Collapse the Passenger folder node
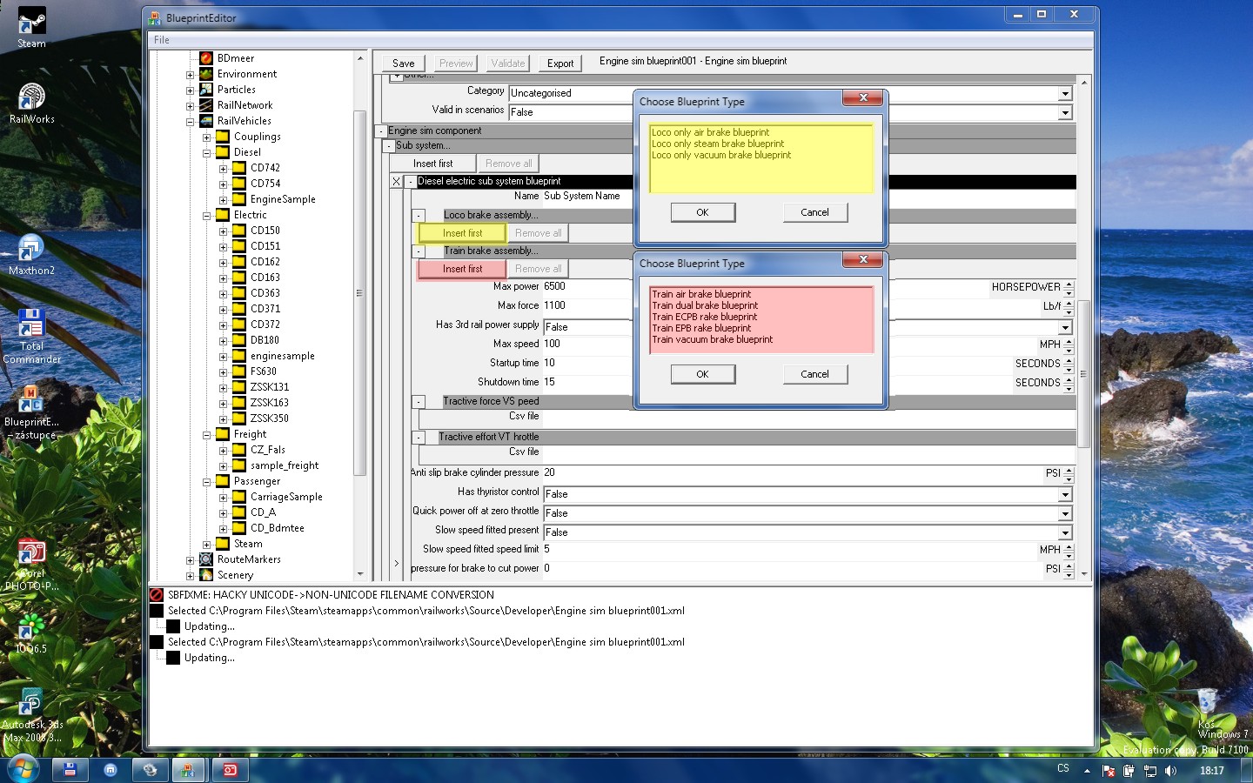The image size is (1253, 783). coord(207,482)
